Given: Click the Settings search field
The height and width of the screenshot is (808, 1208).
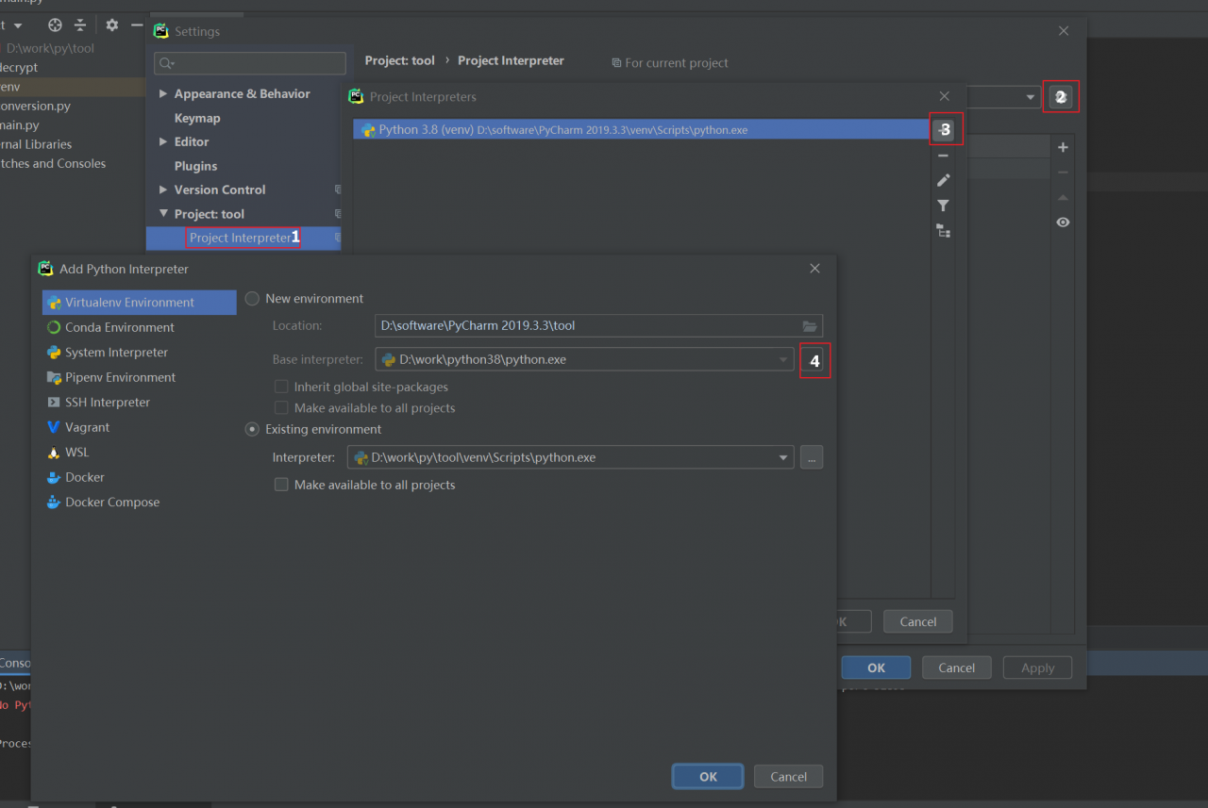Looking at the screenshot, I should point(250,63).
